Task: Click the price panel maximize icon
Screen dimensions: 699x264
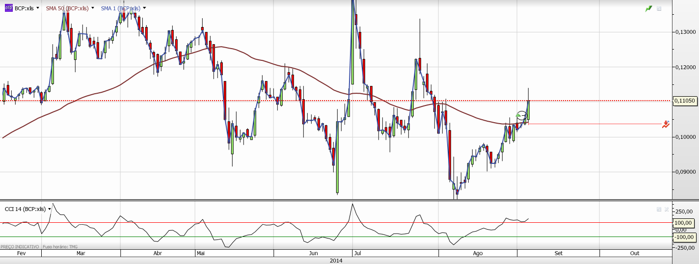Action: [x=659, y=9]
